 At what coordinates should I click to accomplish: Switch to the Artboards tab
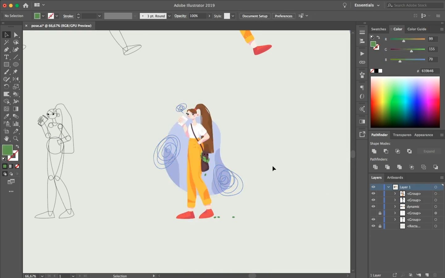(x=395, y=178)
